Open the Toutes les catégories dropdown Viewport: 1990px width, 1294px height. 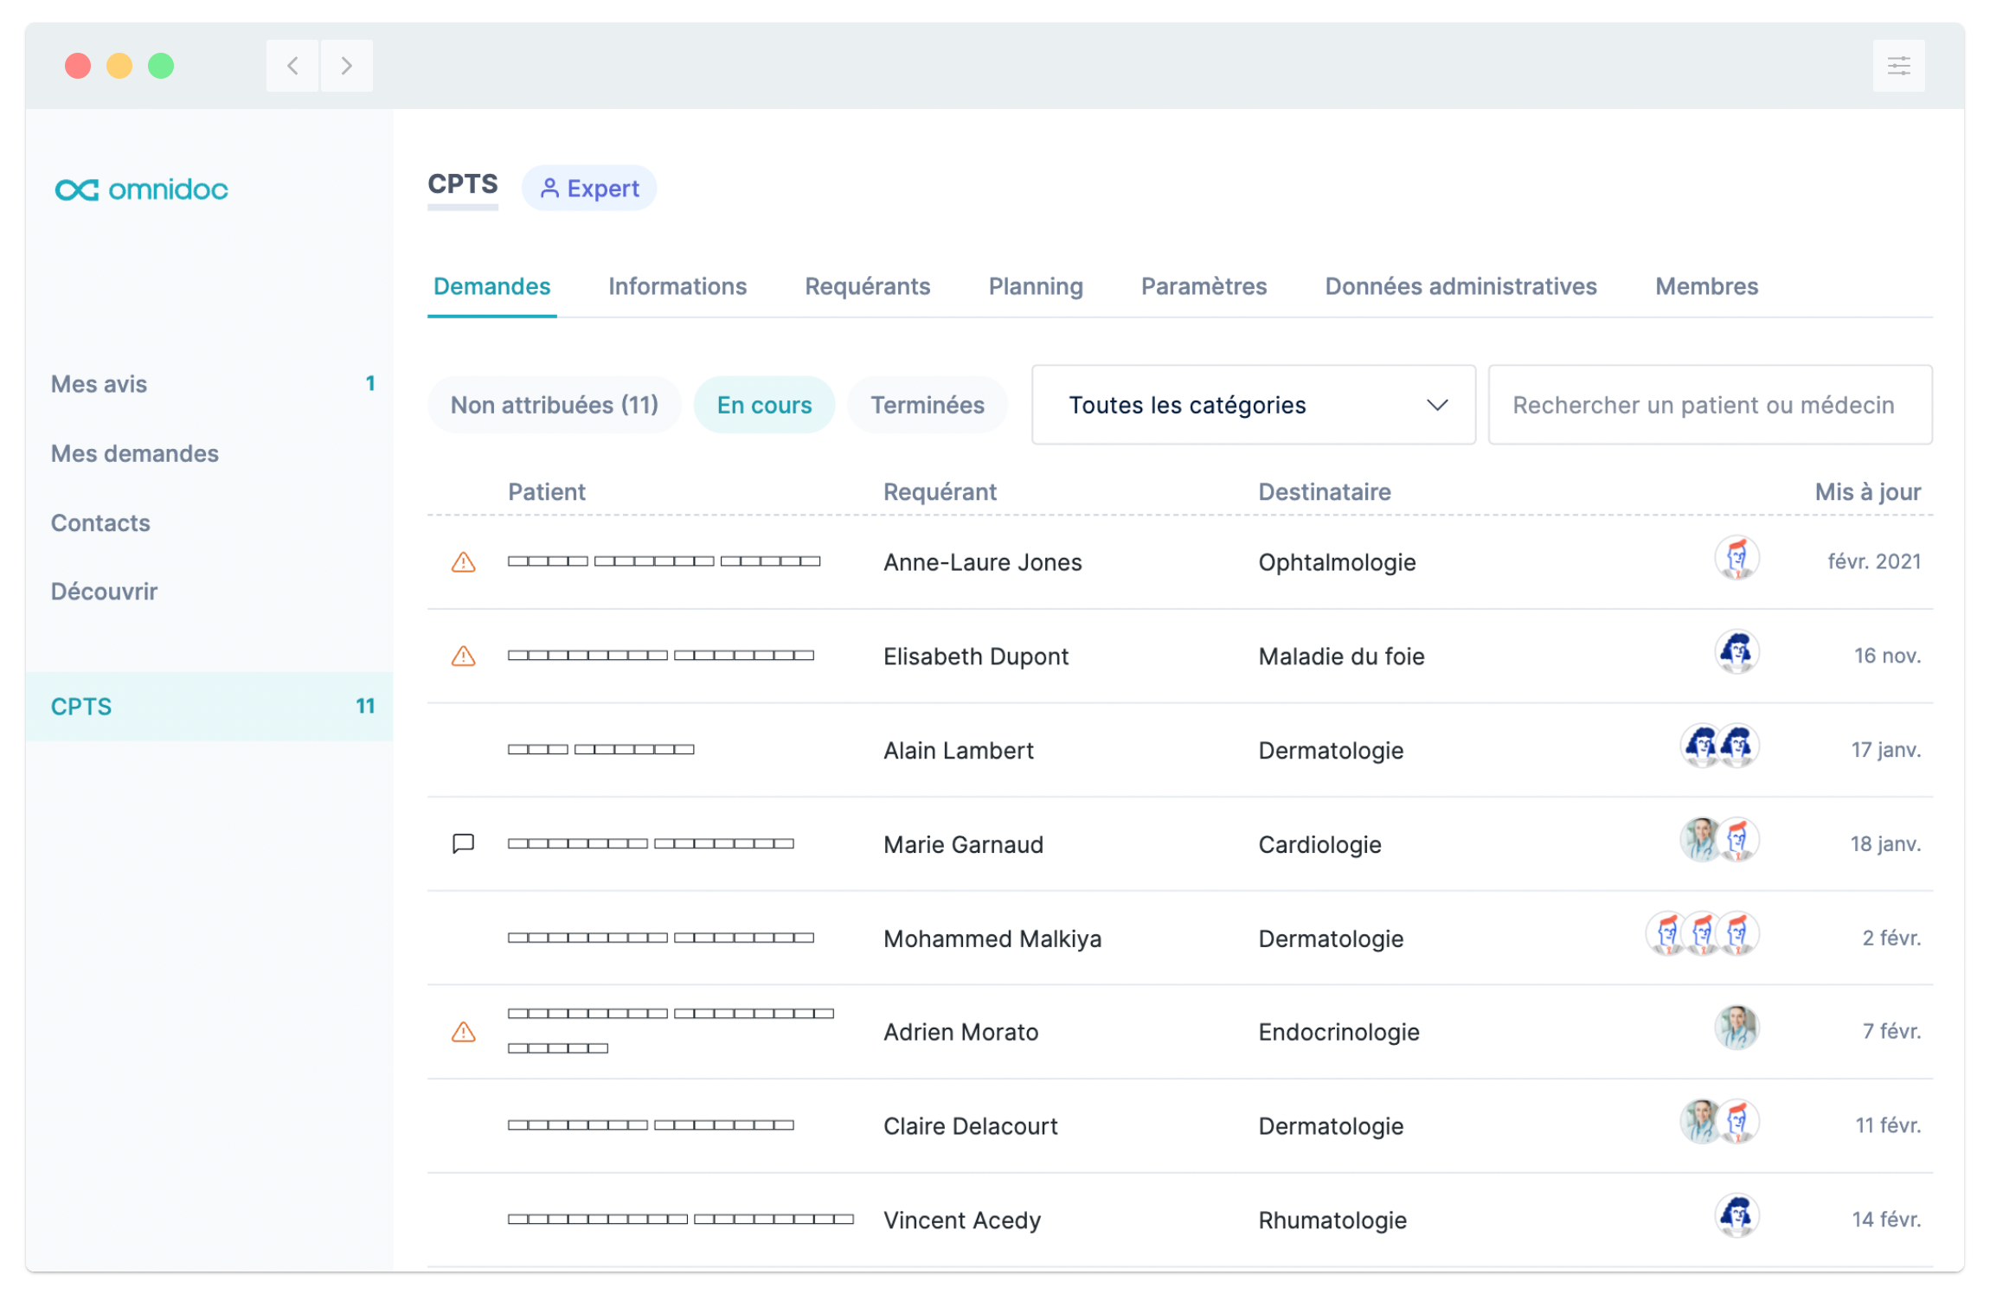(x=1253, y=404)
